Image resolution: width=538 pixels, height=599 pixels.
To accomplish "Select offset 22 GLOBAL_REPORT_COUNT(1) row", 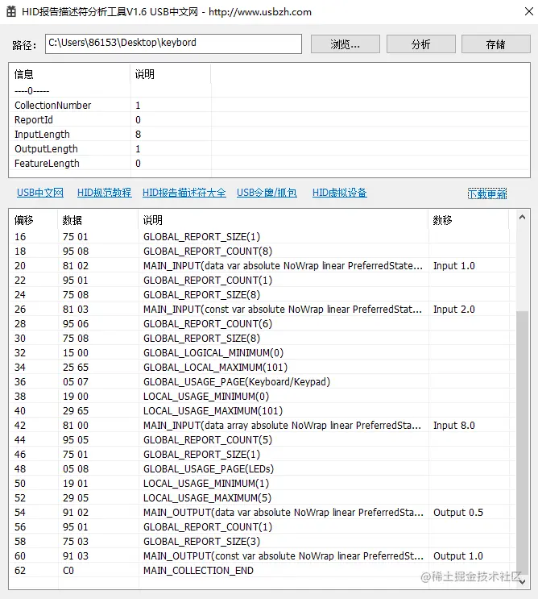I will click(x=263, y=280).
